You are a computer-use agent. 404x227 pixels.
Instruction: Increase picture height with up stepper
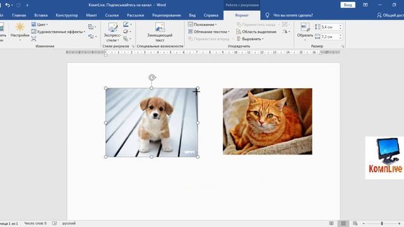pos(341,25)
